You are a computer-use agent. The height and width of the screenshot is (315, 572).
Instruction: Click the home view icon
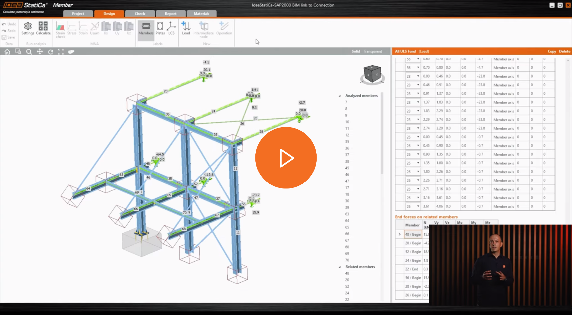[x=7, y=52]
